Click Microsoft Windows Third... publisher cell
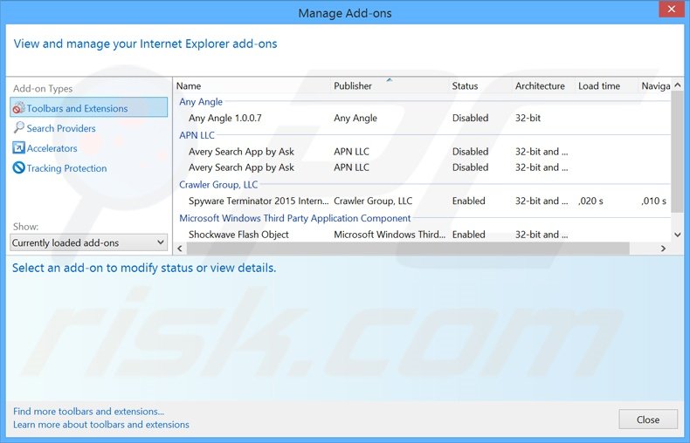 click(x=390, y=235)
